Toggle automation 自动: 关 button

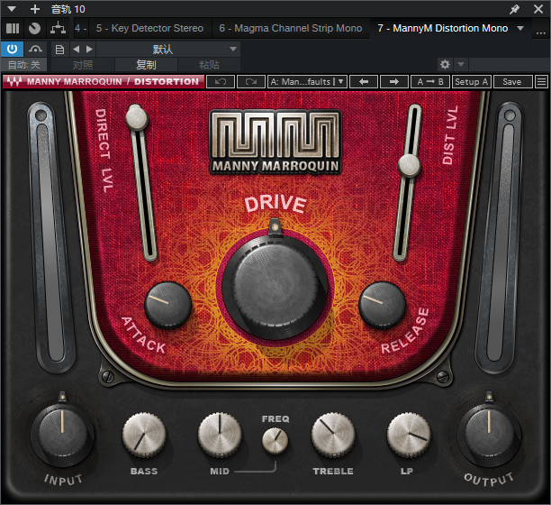[23, 65]
